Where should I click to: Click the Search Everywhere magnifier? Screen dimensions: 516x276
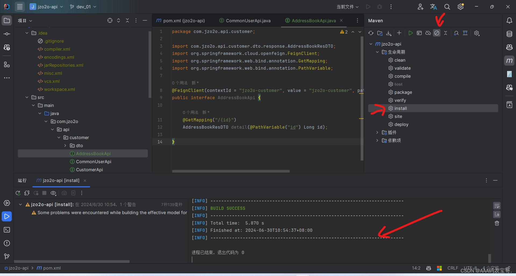click(447, 7)
